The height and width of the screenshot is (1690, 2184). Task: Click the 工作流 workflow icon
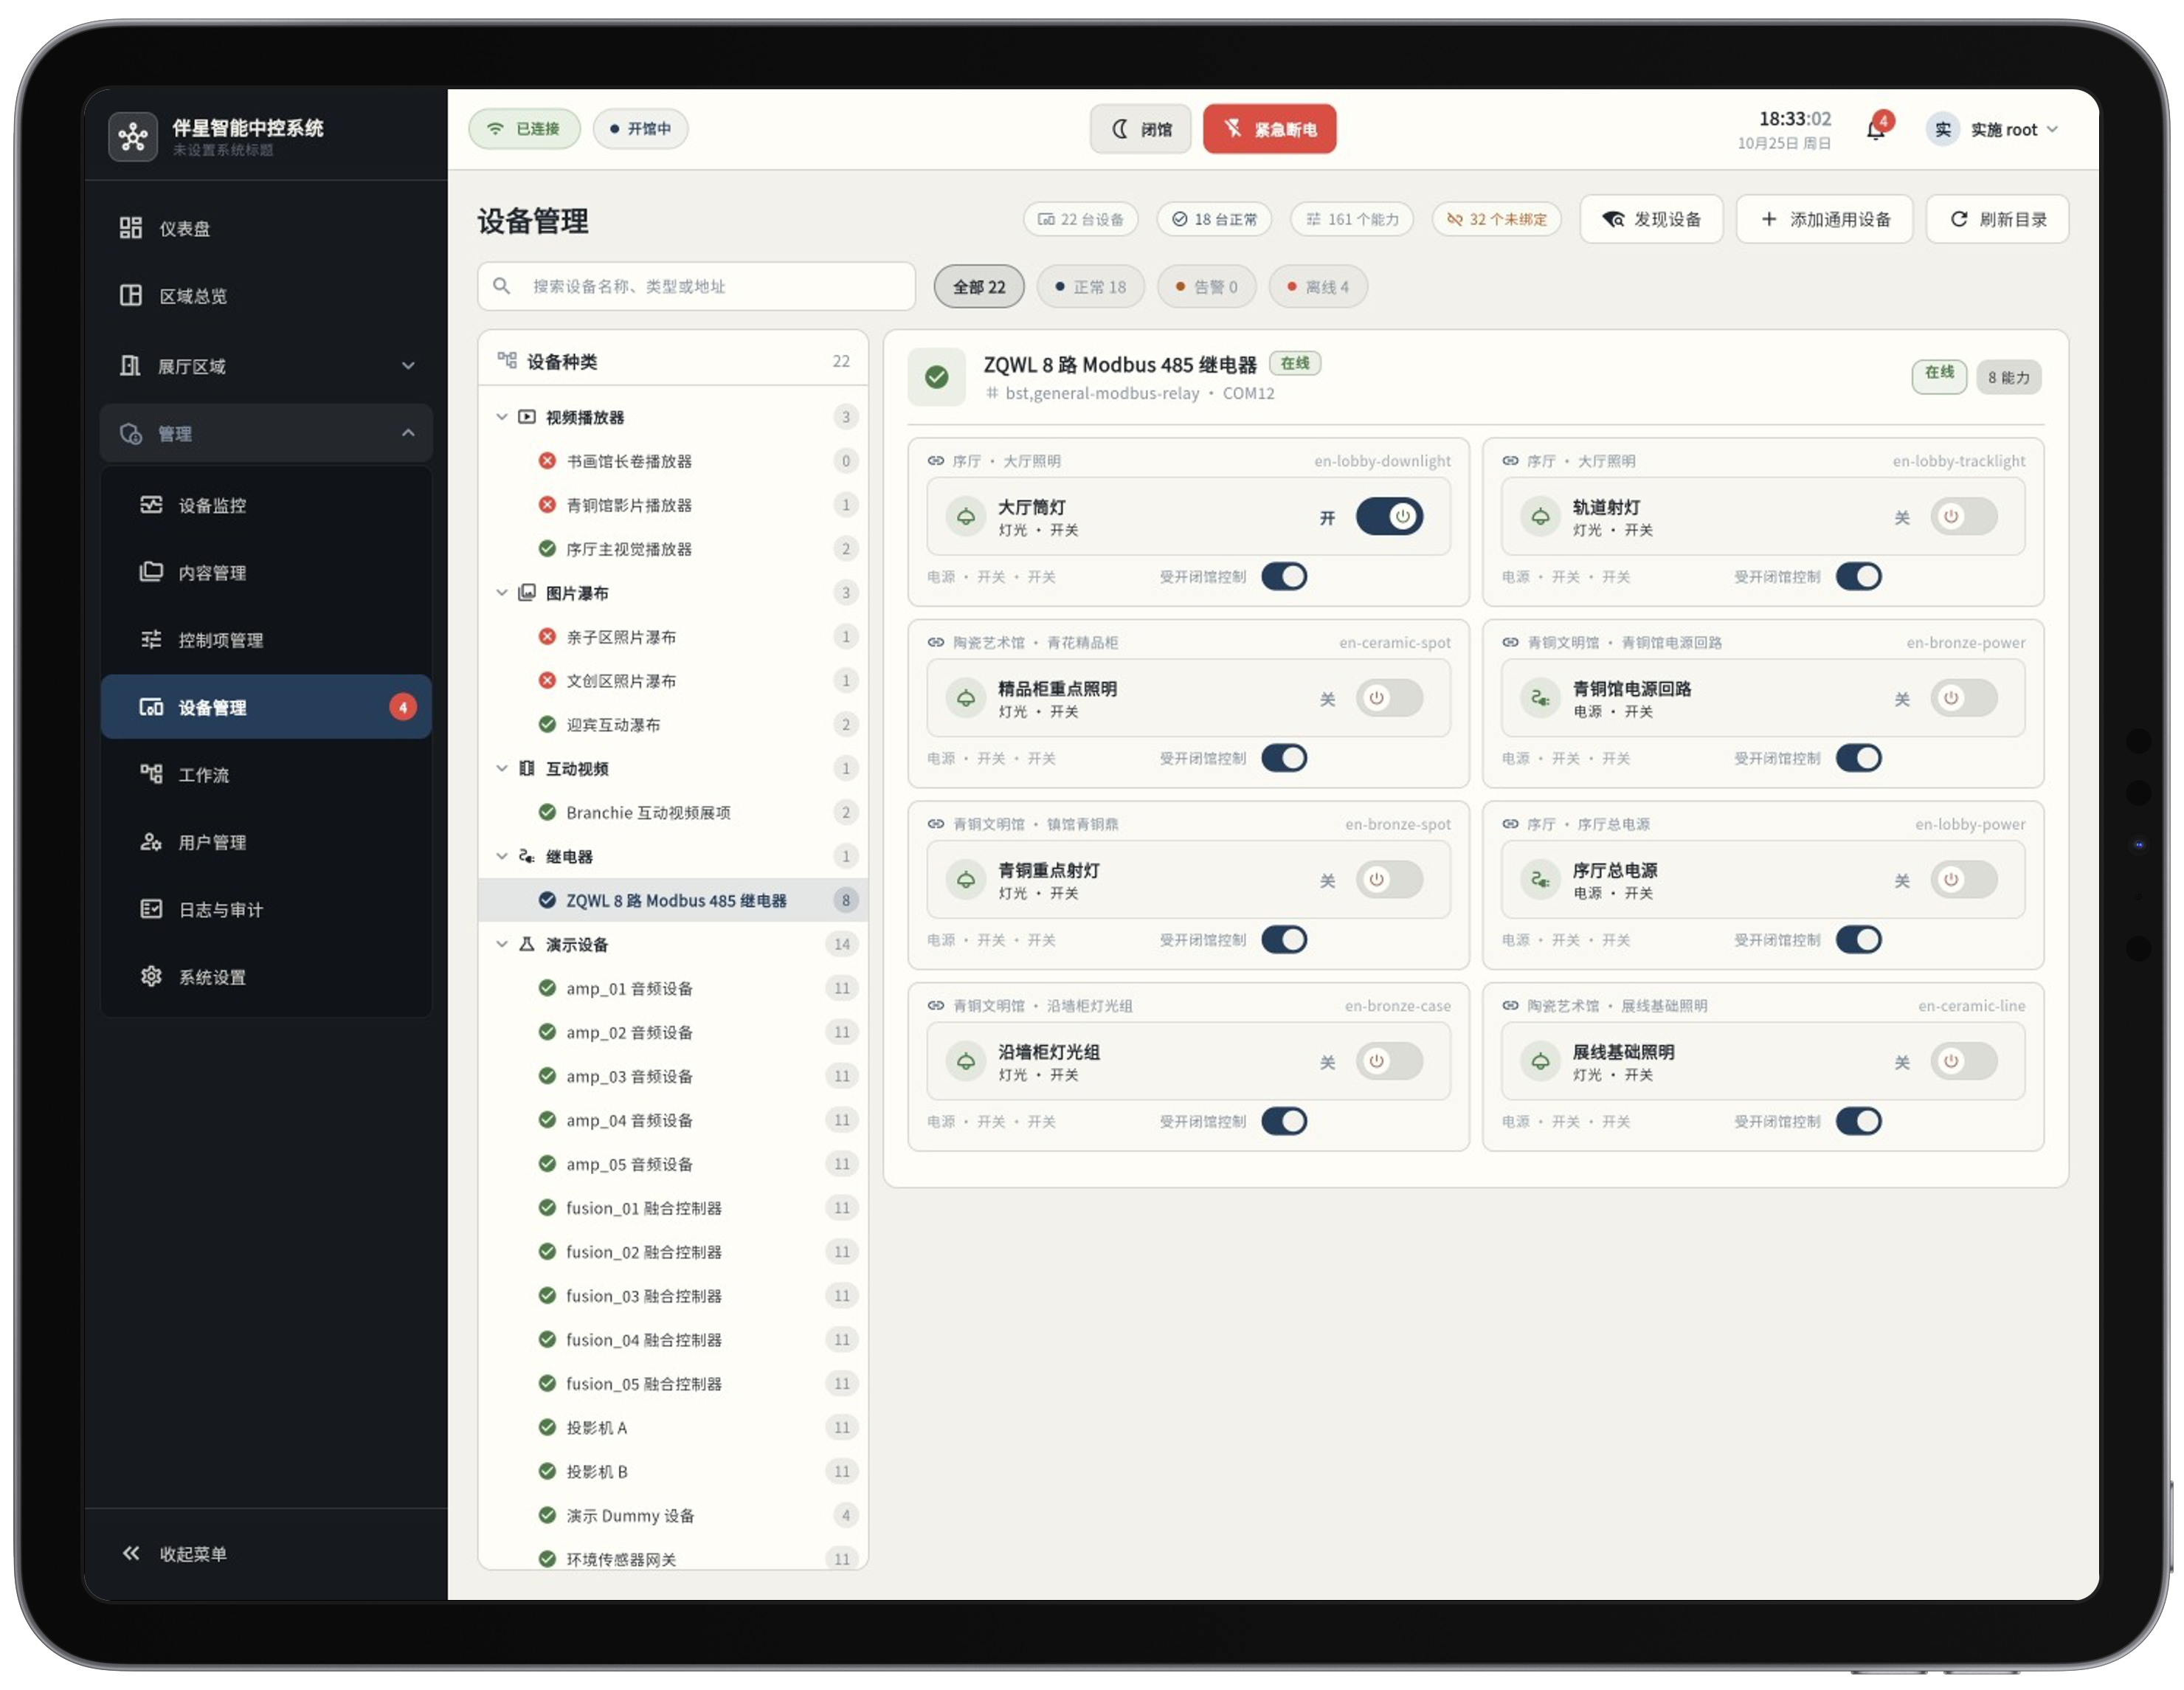click(x=151, y=774)
